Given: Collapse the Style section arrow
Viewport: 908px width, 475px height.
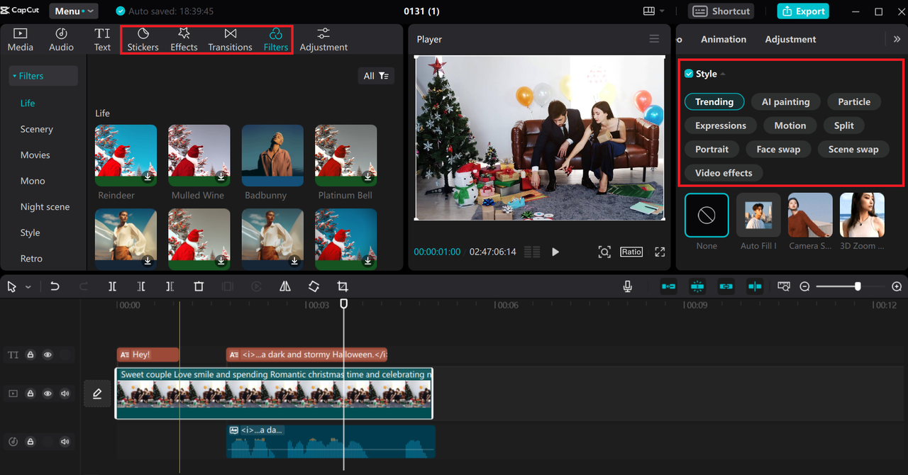Looking at the screenshot, I should tap(723, 74).
